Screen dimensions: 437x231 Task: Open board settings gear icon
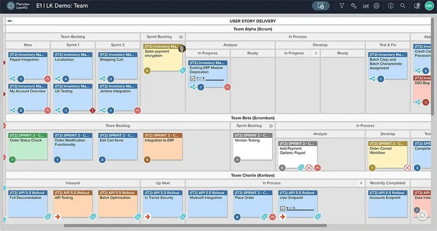tap(377, 6)
